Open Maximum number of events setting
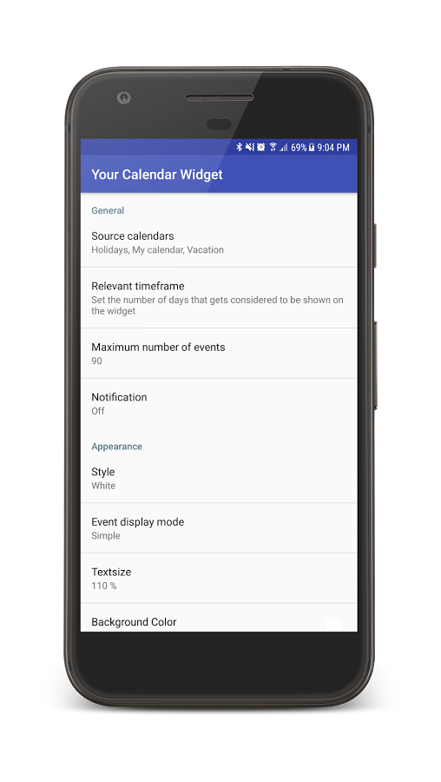 (x=219, y=353)
